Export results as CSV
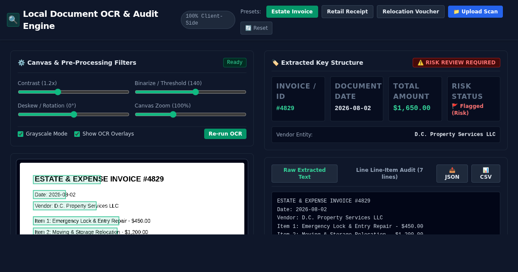 486,174
